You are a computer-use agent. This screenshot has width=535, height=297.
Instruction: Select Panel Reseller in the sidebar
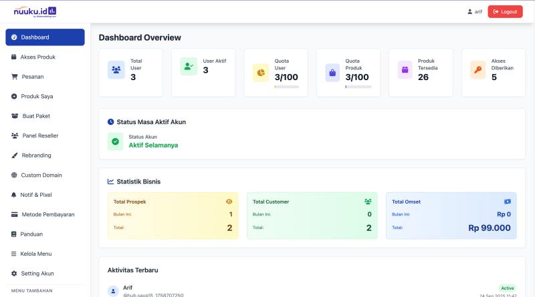[x=40, y=135]
